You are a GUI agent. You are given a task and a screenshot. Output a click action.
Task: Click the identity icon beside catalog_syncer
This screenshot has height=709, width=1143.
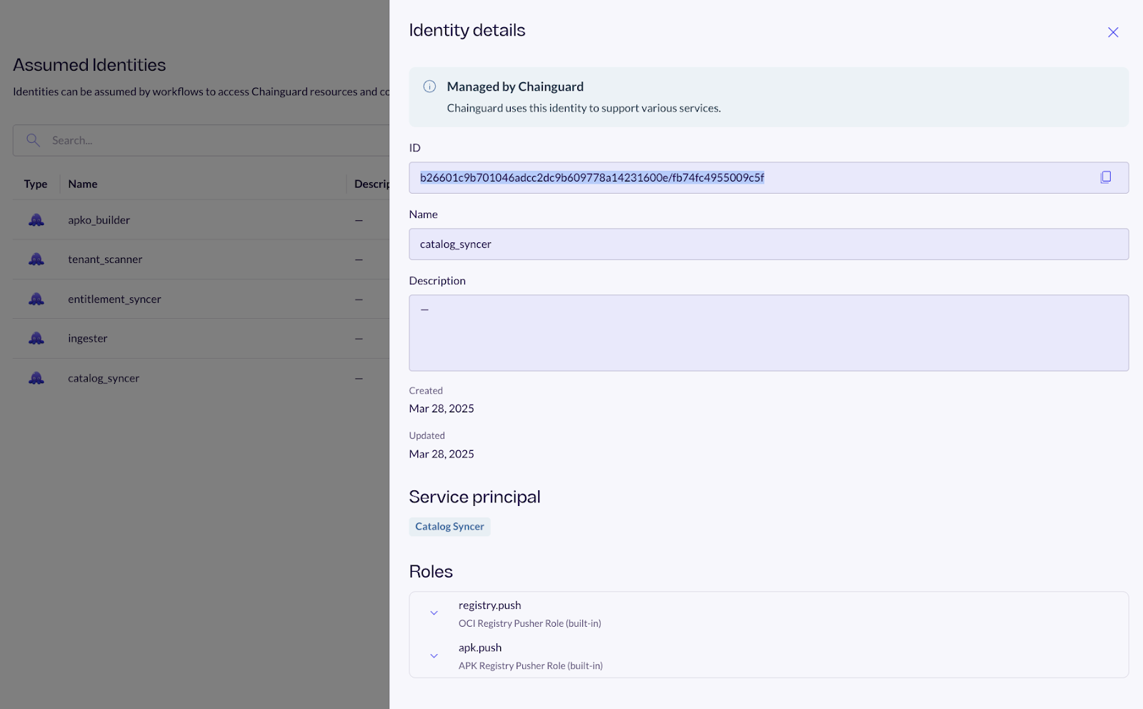click(x=35, y=377)
